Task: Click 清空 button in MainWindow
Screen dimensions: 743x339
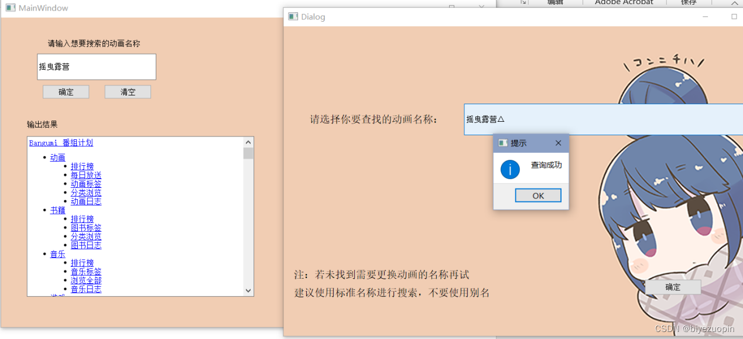Action: click(128, 92)
